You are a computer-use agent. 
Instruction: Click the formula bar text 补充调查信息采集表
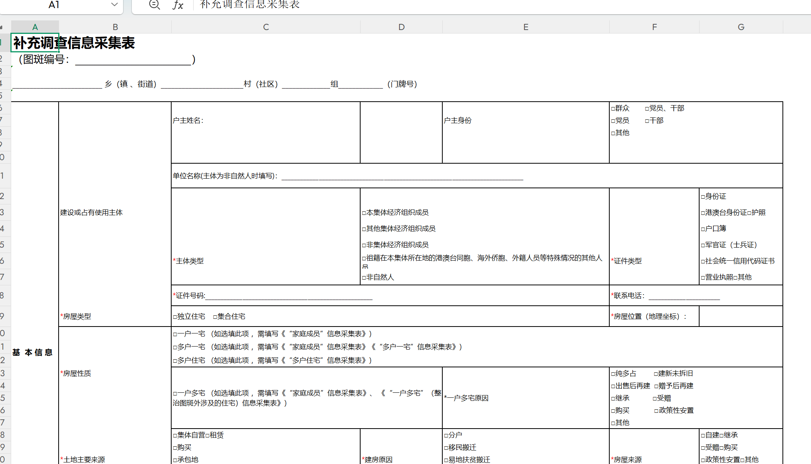click(x=250, y=5)
